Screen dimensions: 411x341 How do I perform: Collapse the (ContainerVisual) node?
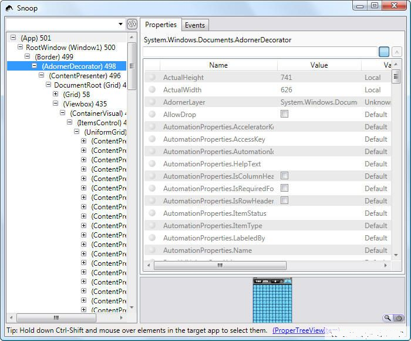point(63,113)
